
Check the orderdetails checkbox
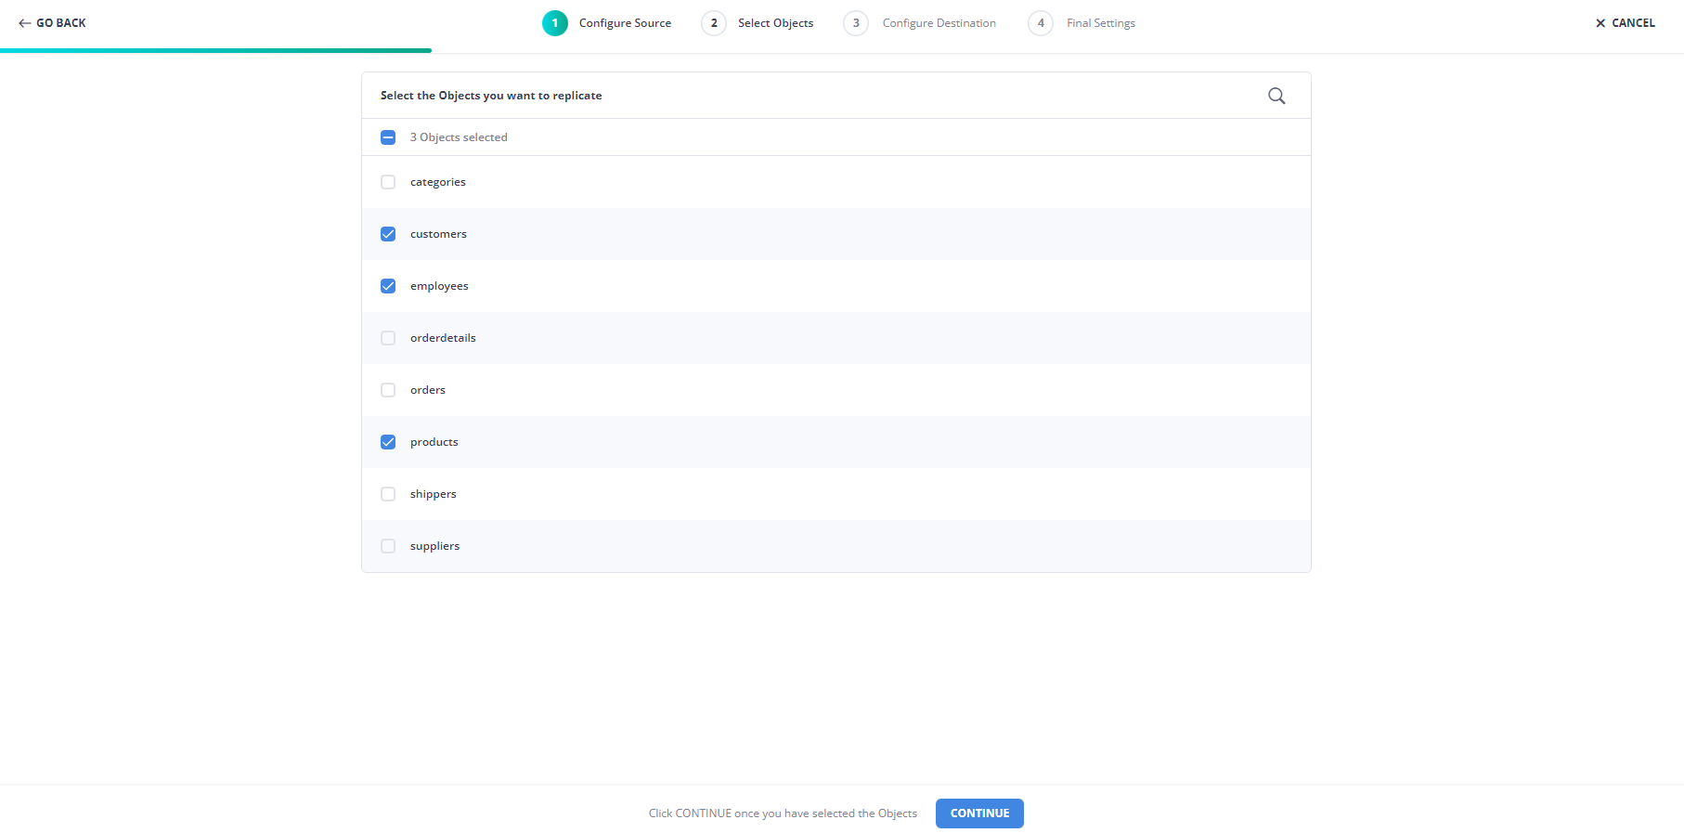coord(388,338)
